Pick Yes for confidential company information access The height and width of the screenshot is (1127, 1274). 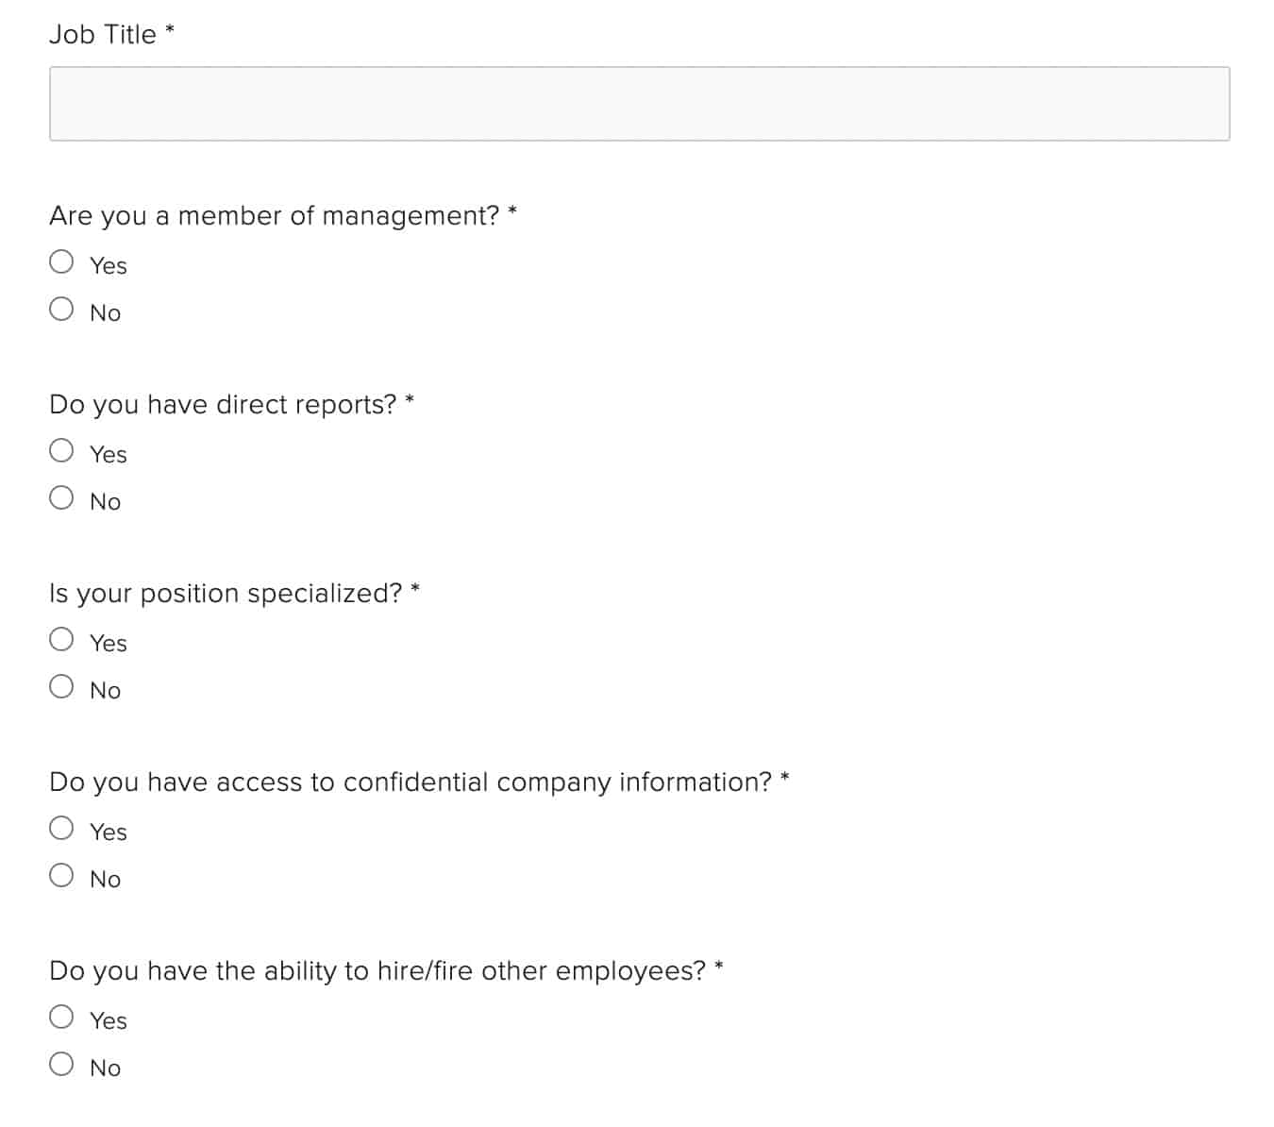61,829
